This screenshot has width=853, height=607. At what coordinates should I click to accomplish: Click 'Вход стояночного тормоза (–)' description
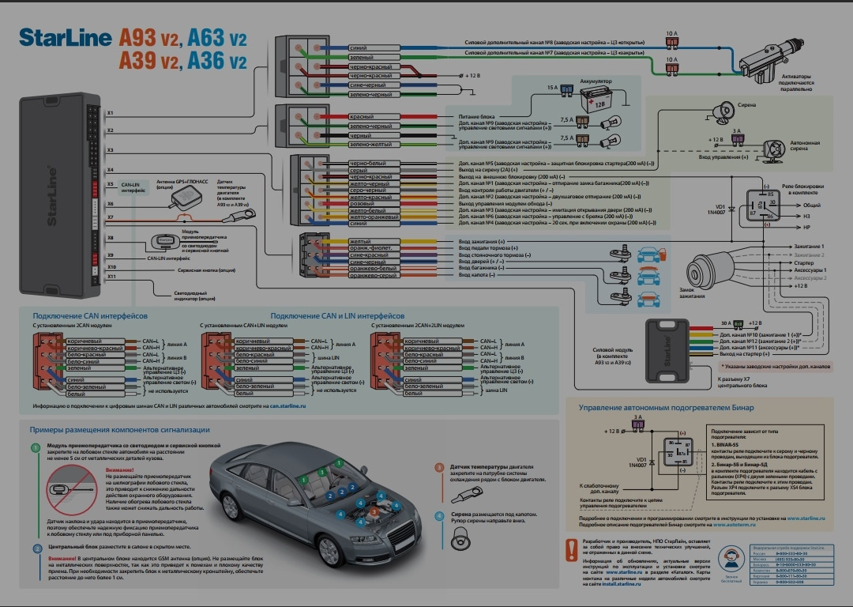click(494, 254)
